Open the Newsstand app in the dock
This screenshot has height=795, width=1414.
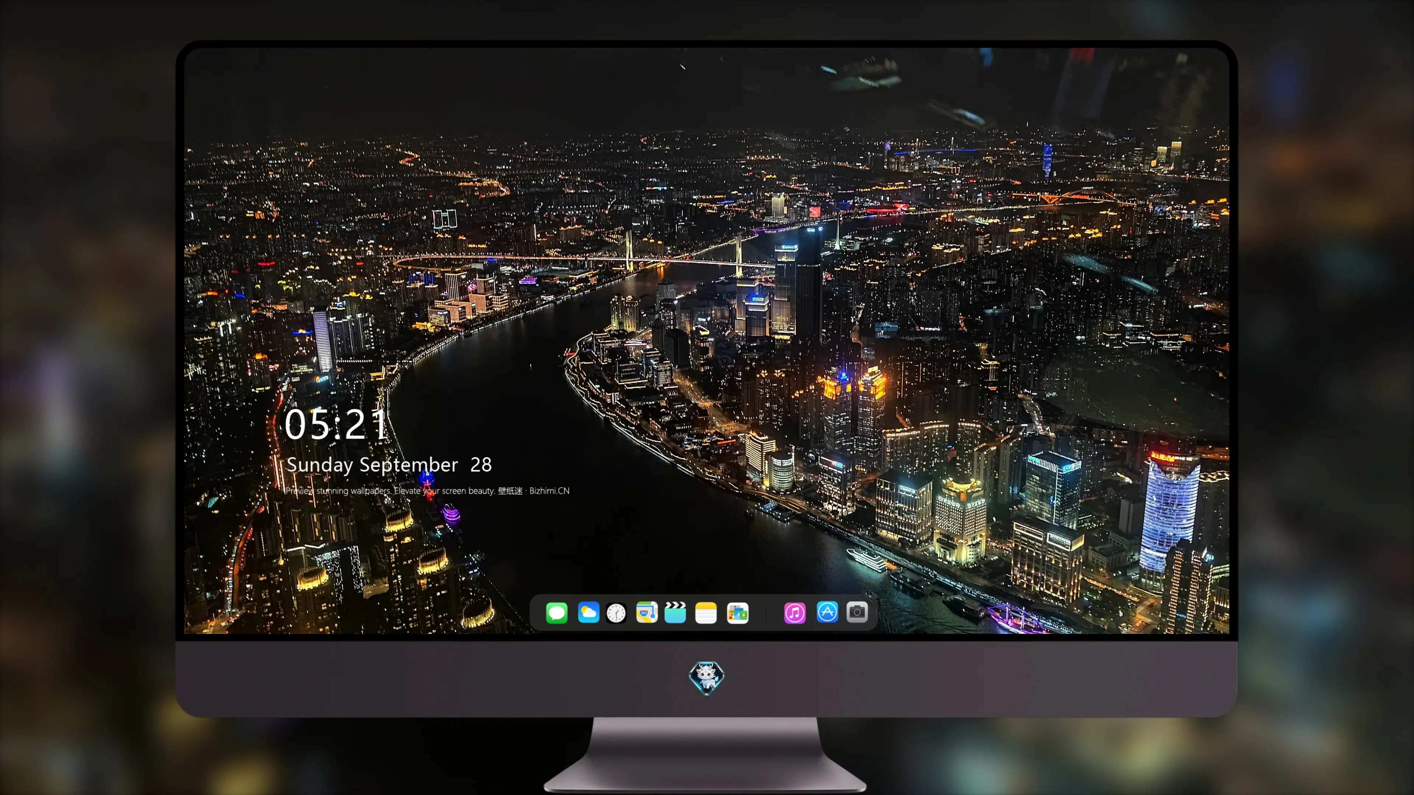[738, 613]
